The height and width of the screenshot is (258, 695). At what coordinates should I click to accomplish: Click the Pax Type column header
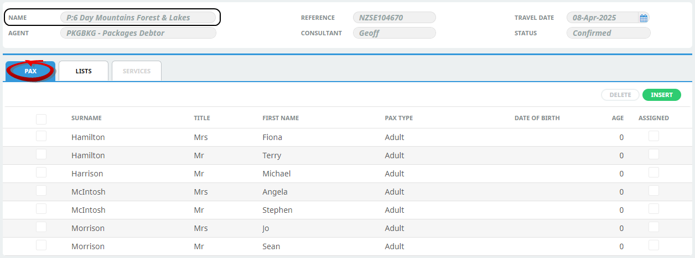tap(398, 118)
